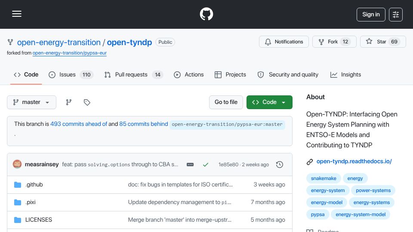Open the .github folder

34,185
